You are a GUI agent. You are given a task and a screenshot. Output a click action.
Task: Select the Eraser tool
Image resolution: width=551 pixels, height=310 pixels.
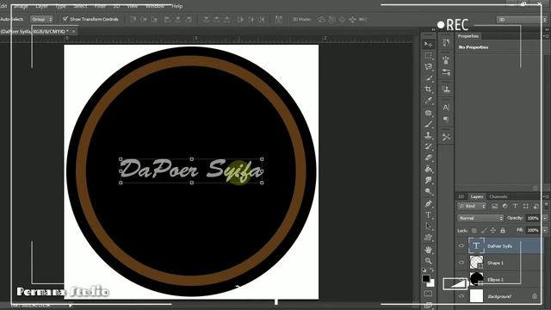click(428, 158)
